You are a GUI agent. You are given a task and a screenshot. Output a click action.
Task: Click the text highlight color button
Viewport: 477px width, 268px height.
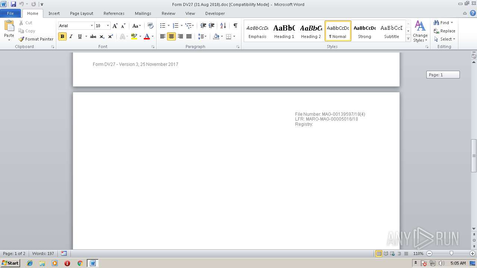click(134, 36)
